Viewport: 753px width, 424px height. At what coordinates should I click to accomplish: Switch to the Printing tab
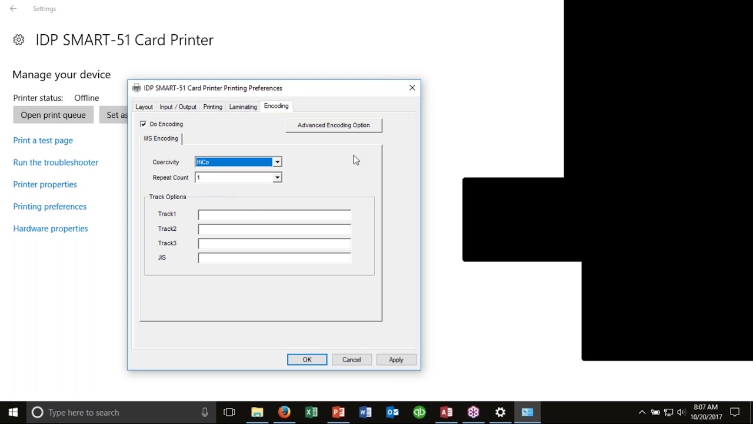(x=212, y=107)
